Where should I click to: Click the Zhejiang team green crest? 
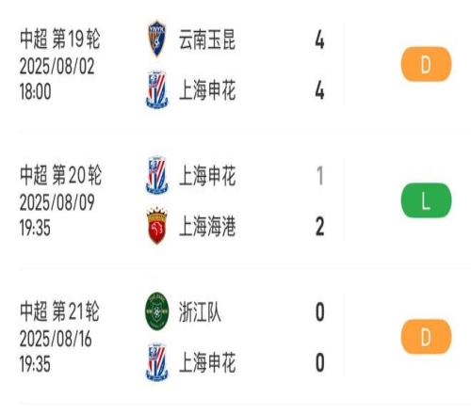coord(157,311)
